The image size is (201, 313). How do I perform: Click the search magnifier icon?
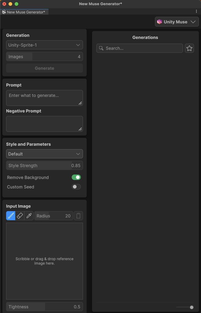(x=102, y=48)
